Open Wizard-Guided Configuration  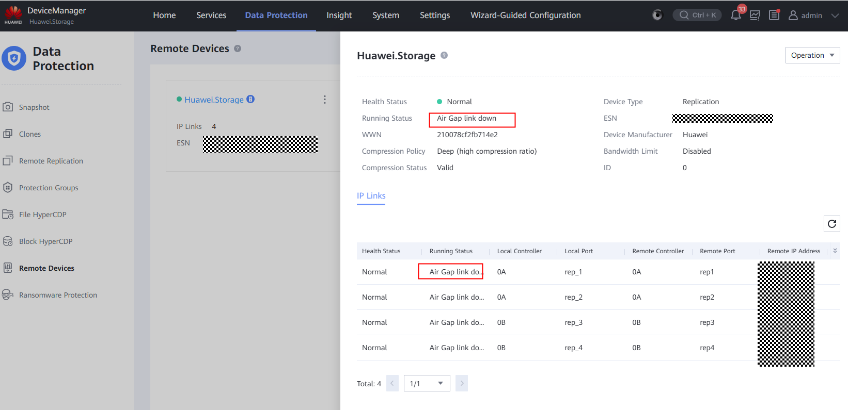point(526,15)
